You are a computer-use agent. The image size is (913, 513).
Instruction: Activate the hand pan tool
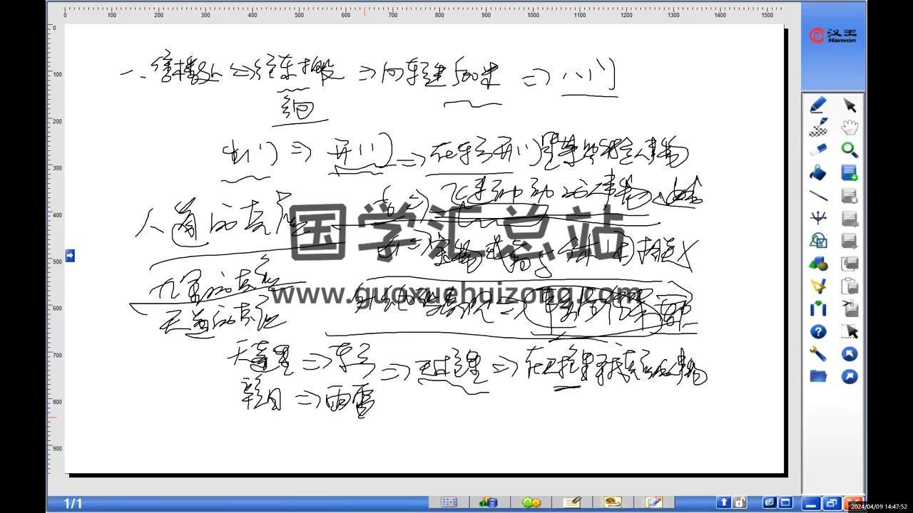(x=850, y=128)
